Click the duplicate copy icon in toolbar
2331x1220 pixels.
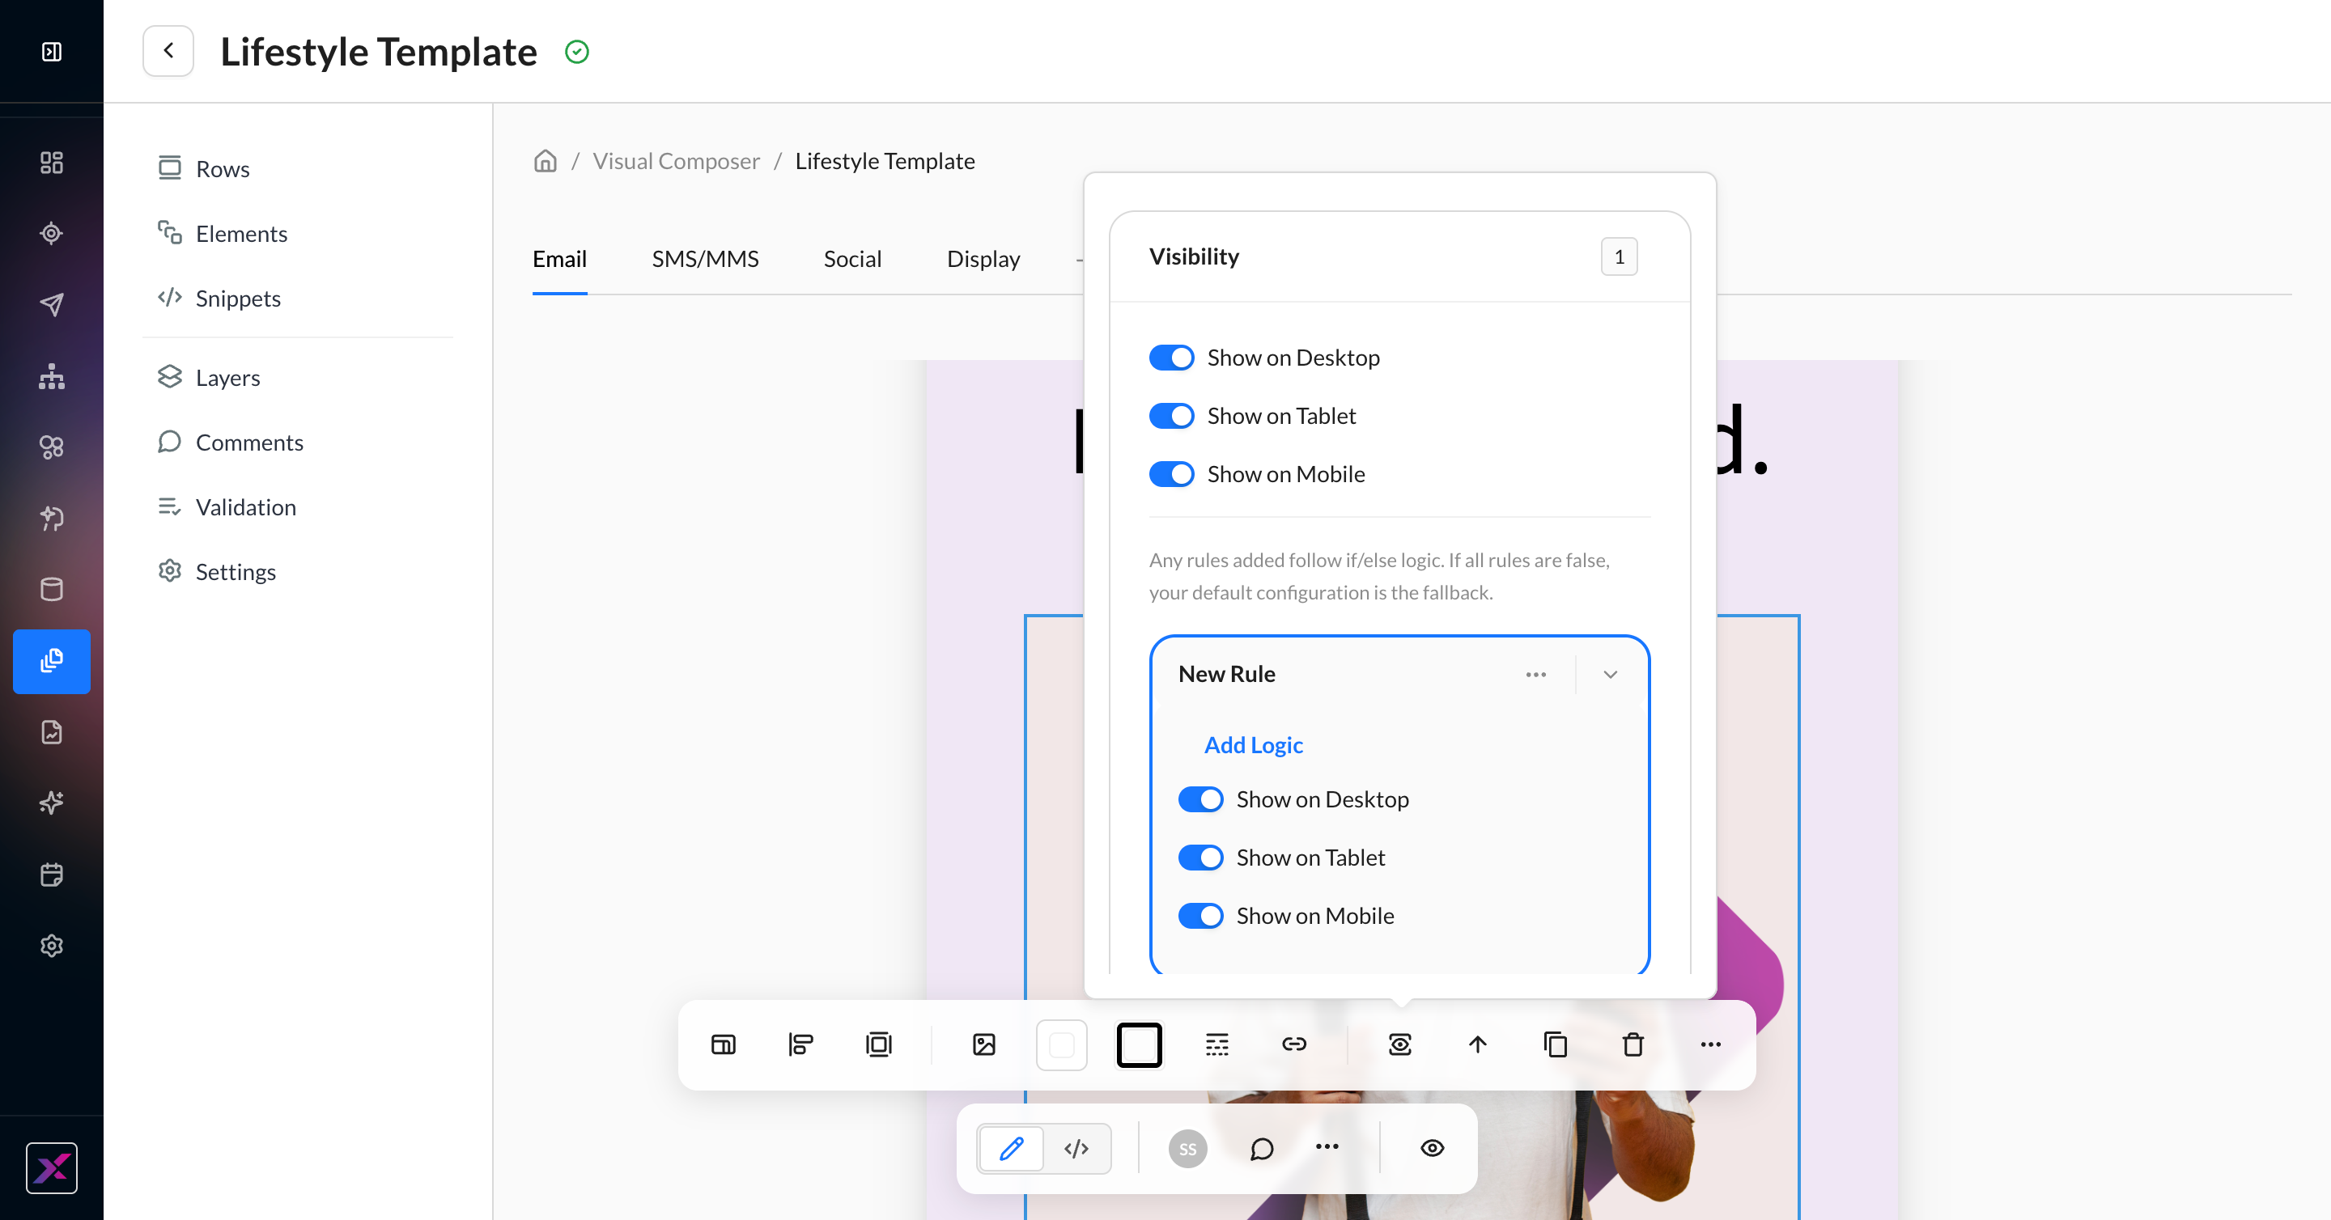tap(1555, 1044)
